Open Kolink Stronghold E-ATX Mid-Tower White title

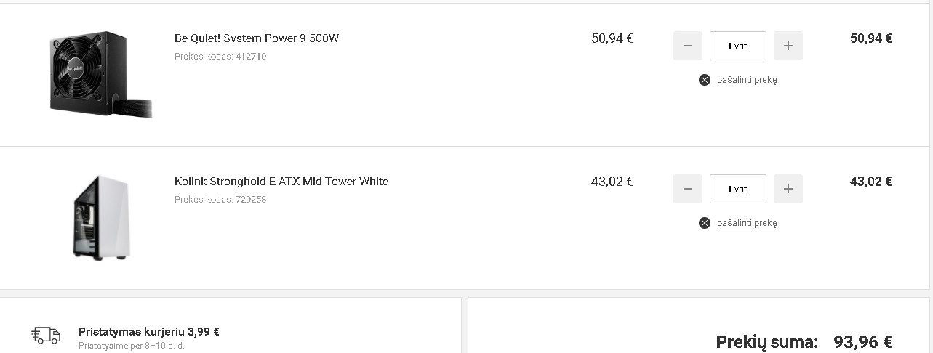point(281,182)
